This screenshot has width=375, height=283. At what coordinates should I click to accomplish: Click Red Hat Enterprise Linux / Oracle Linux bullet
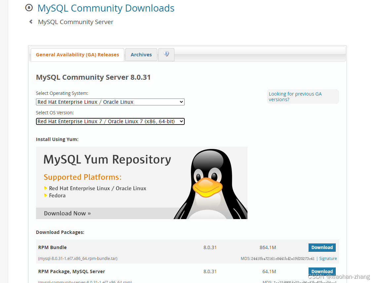point(97,188)
